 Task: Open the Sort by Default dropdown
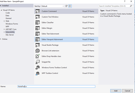coord(52,6)
